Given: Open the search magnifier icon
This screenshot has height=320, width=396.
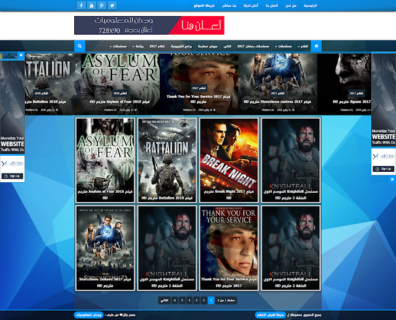Looking at the screenshot, I should (x=79, y=46).
